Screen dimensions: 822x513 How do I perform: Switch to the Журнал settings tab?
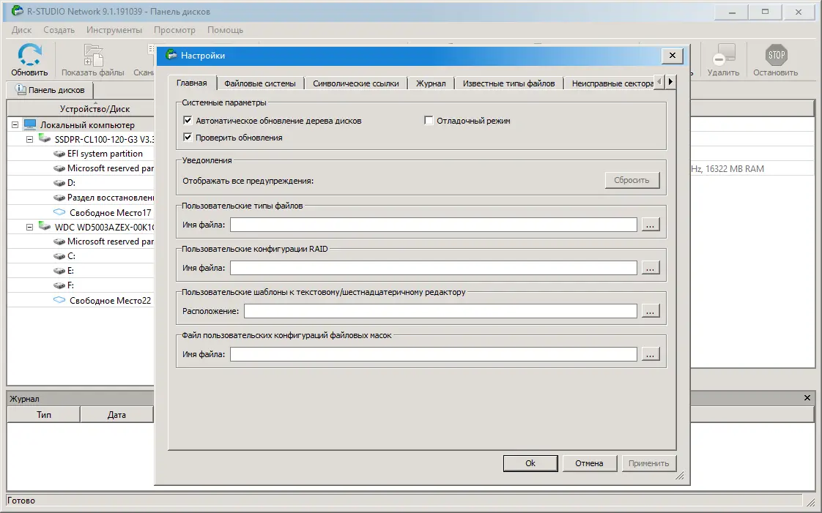431,83
